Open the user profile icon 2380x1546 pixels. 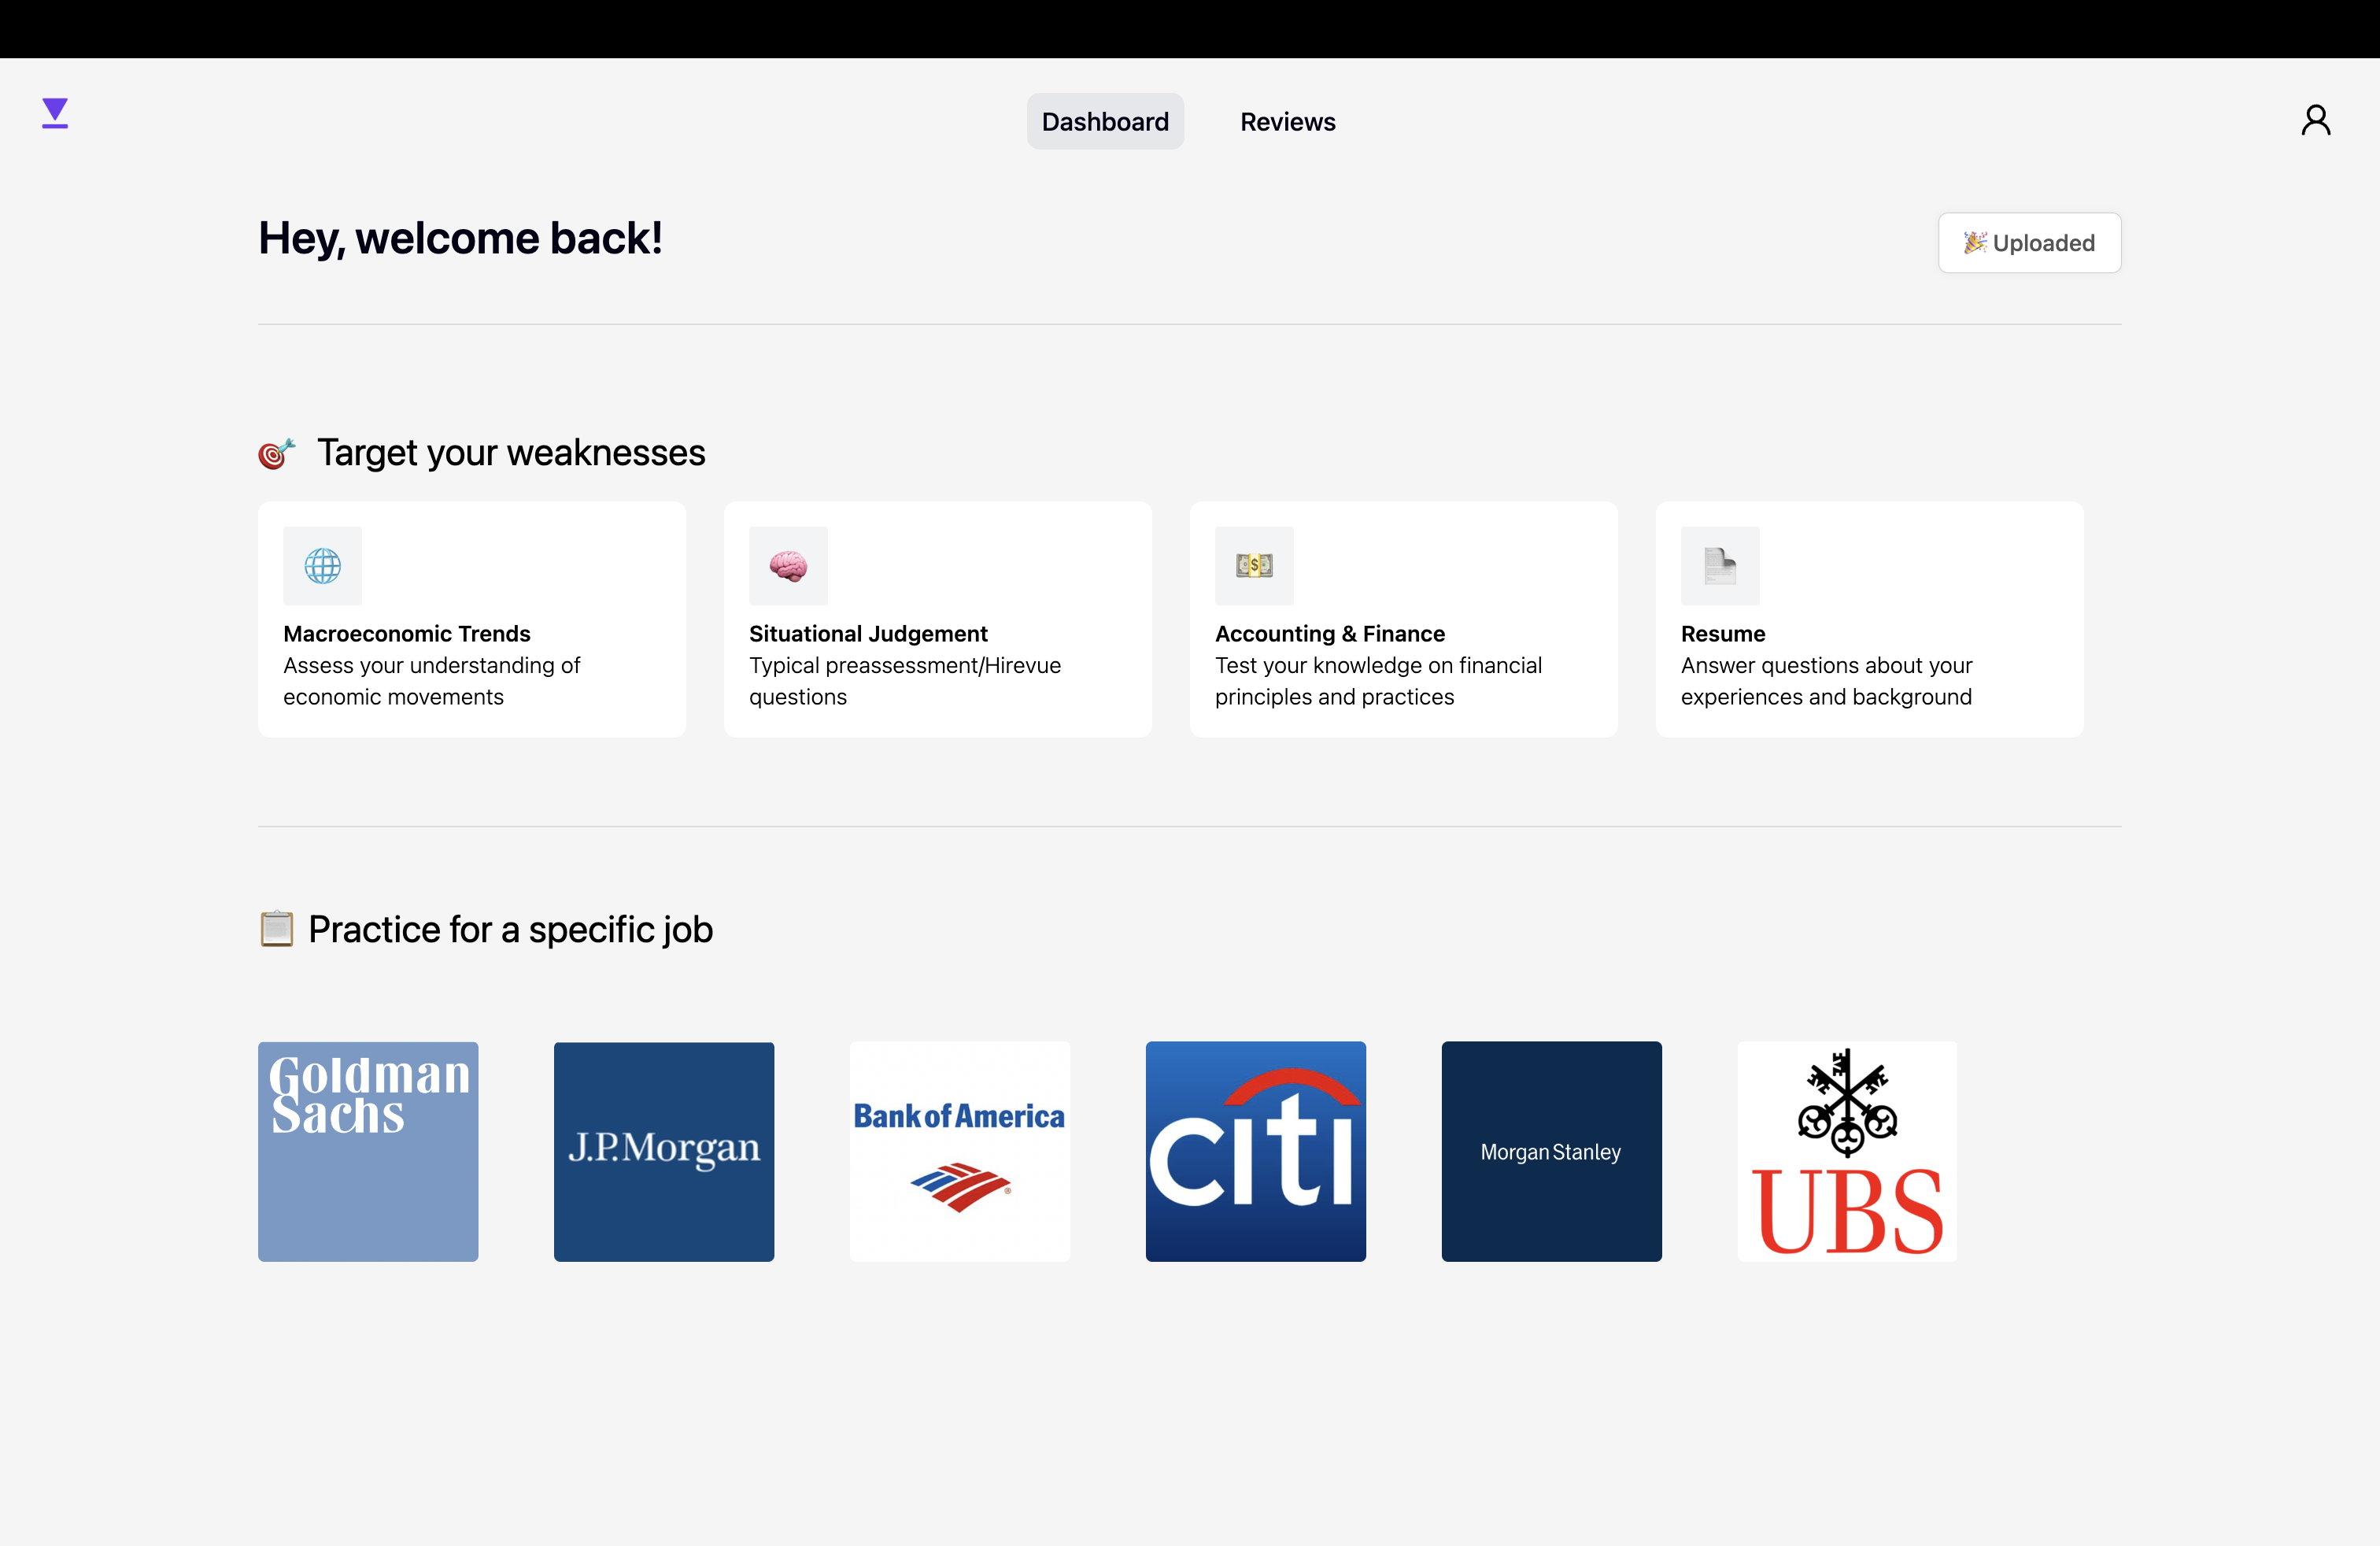(x=2315, y=121)
